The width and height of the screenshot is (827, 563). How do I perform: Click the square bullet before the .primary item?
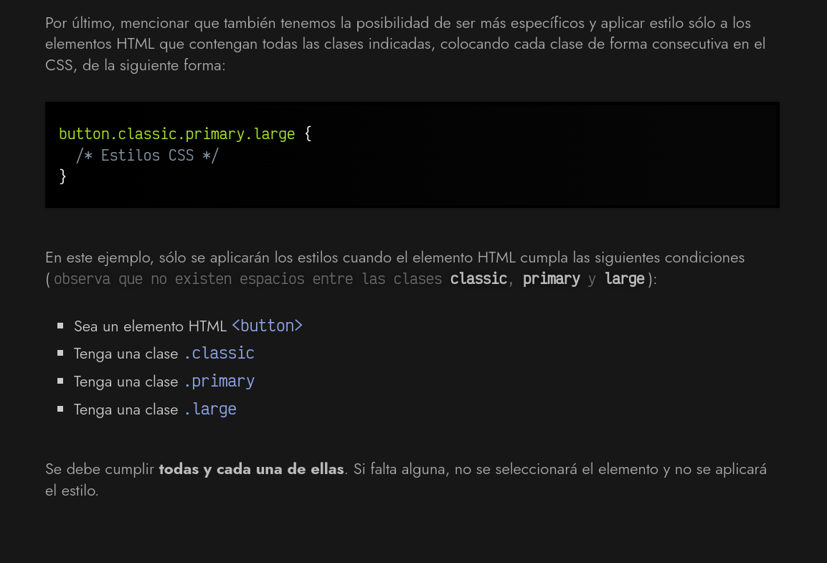pos(60,381)
